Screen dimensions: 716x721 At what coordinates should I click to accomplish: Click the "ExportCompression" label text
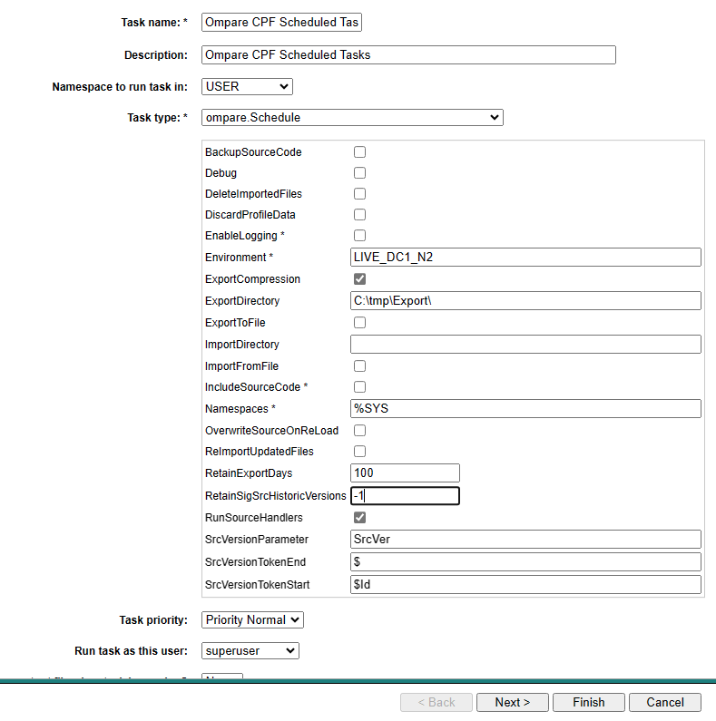pyautogui.click(x=252, y=279)
